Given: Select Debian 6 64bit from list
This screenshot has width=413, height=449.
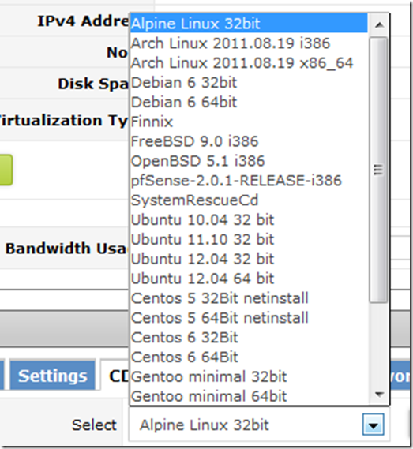Looking at the screenshot, I should point(249,102).
